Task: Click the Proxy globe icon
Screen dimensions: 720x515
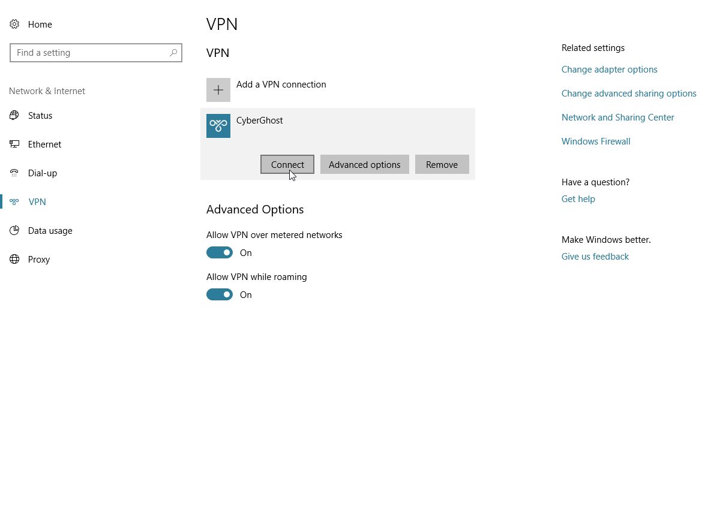Action: click(x=14, y=260)
